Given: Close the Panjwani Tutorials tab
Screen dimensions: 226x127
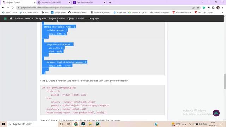Looking at the screenshot, I should (34, 2).
